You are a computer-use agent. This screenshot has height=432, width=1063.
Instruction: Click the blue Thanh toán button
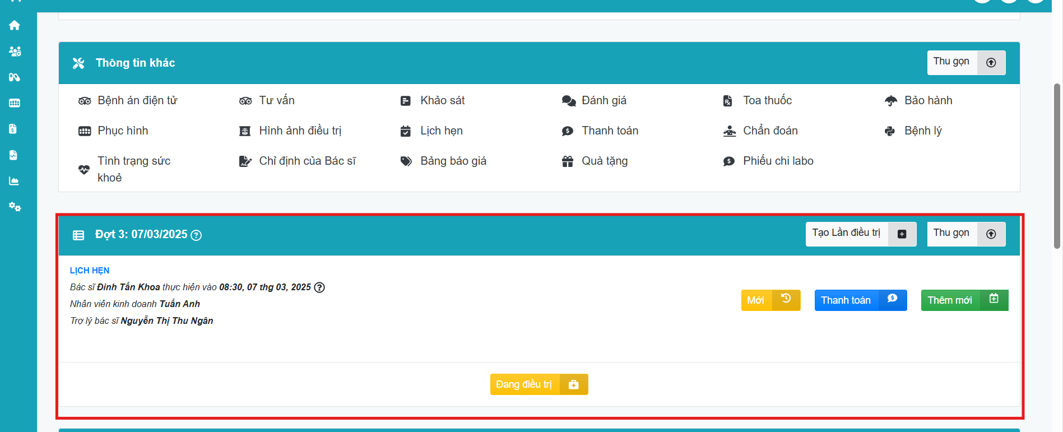860,300
